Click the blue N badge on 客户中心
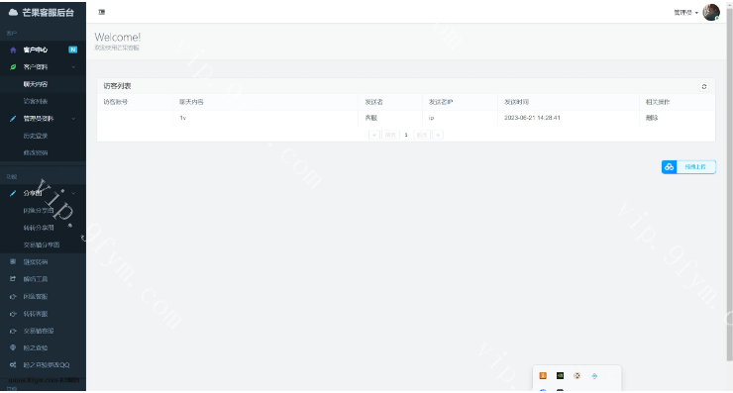Image resolution: width=733 pixels, height=393 pixels. tap(73, 49)
